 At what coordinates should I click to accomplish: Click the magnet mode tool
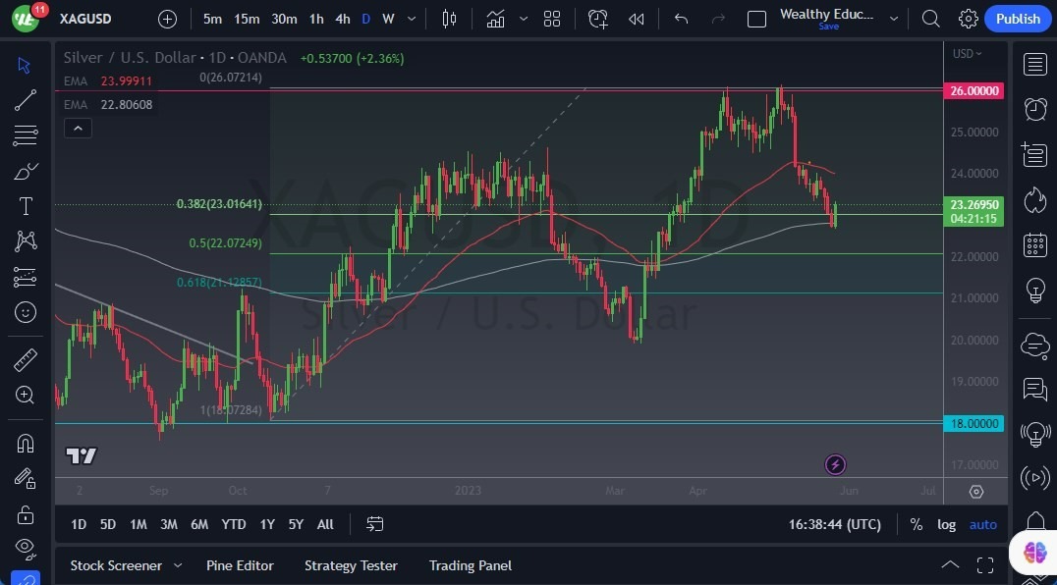point(26,443)
